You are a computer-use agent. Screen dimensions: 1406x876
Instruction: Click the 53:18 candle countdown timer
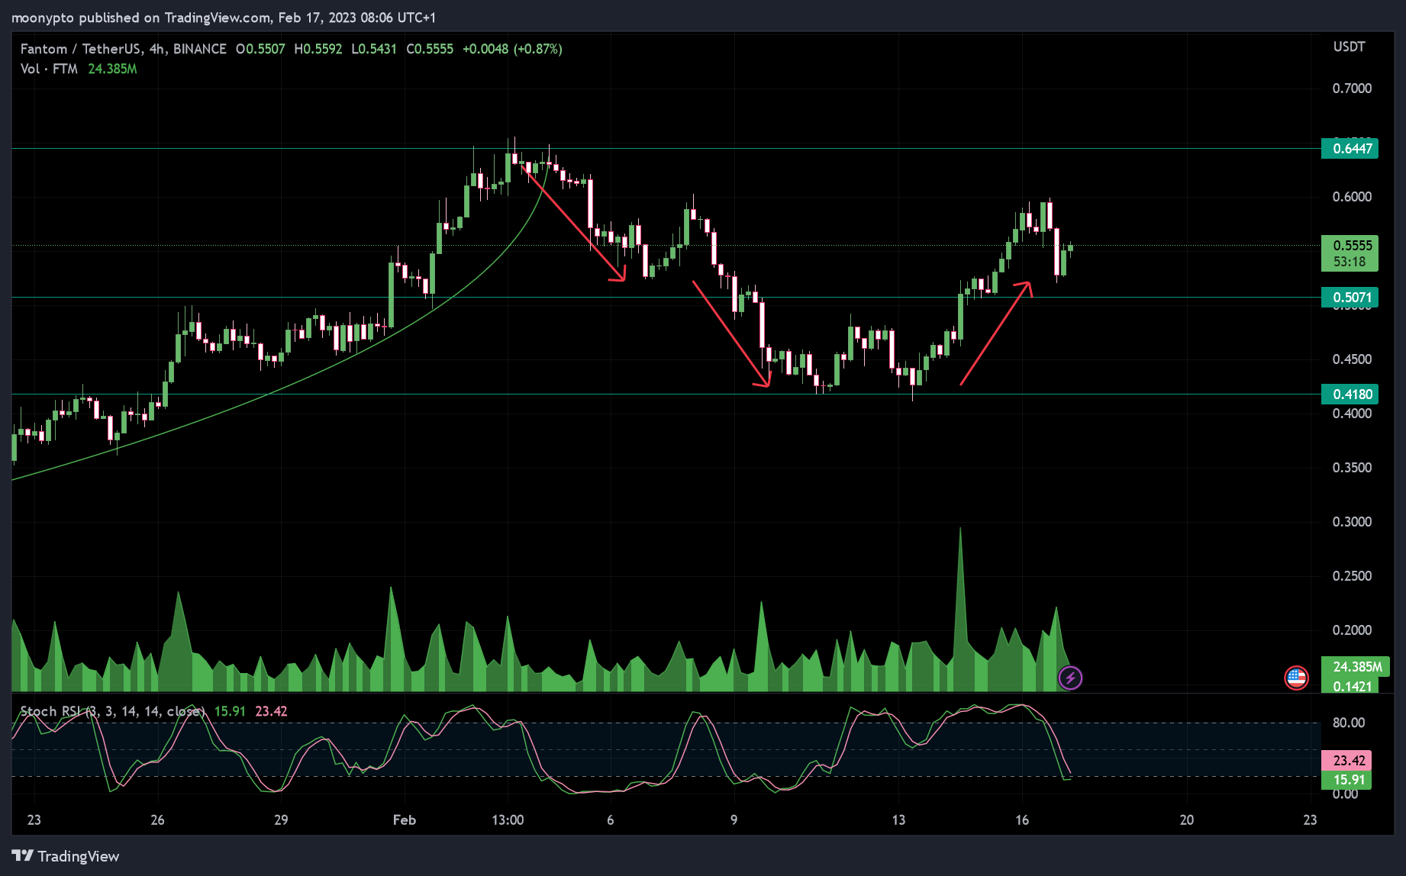pos(1350,262)
